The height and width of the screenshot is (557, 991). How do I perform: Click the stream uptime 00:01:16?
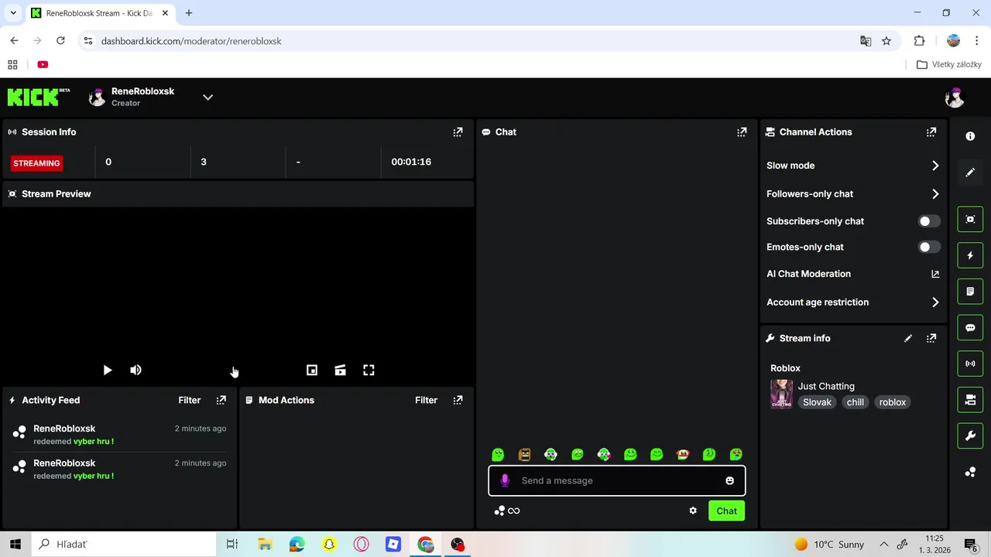[411, 162]
